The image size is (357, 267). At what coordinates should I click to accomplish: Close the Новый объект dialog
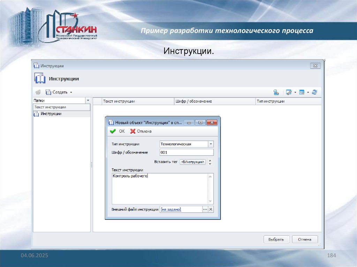click(x=212, y=123)
